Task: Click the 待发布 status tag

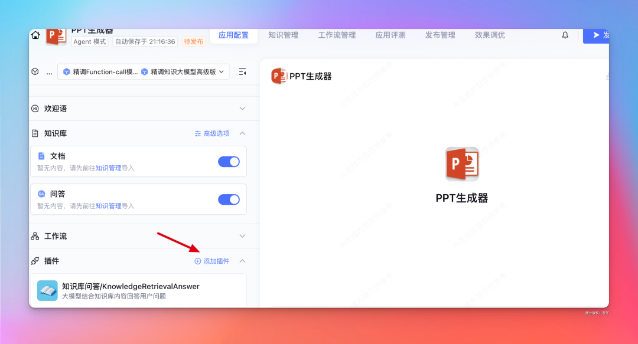Action: click(x=194, y=41)
